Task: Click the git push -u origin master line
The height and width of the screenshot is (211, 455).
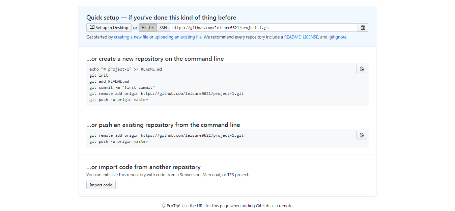Action: pyautogui.click(x=118, y=99)
